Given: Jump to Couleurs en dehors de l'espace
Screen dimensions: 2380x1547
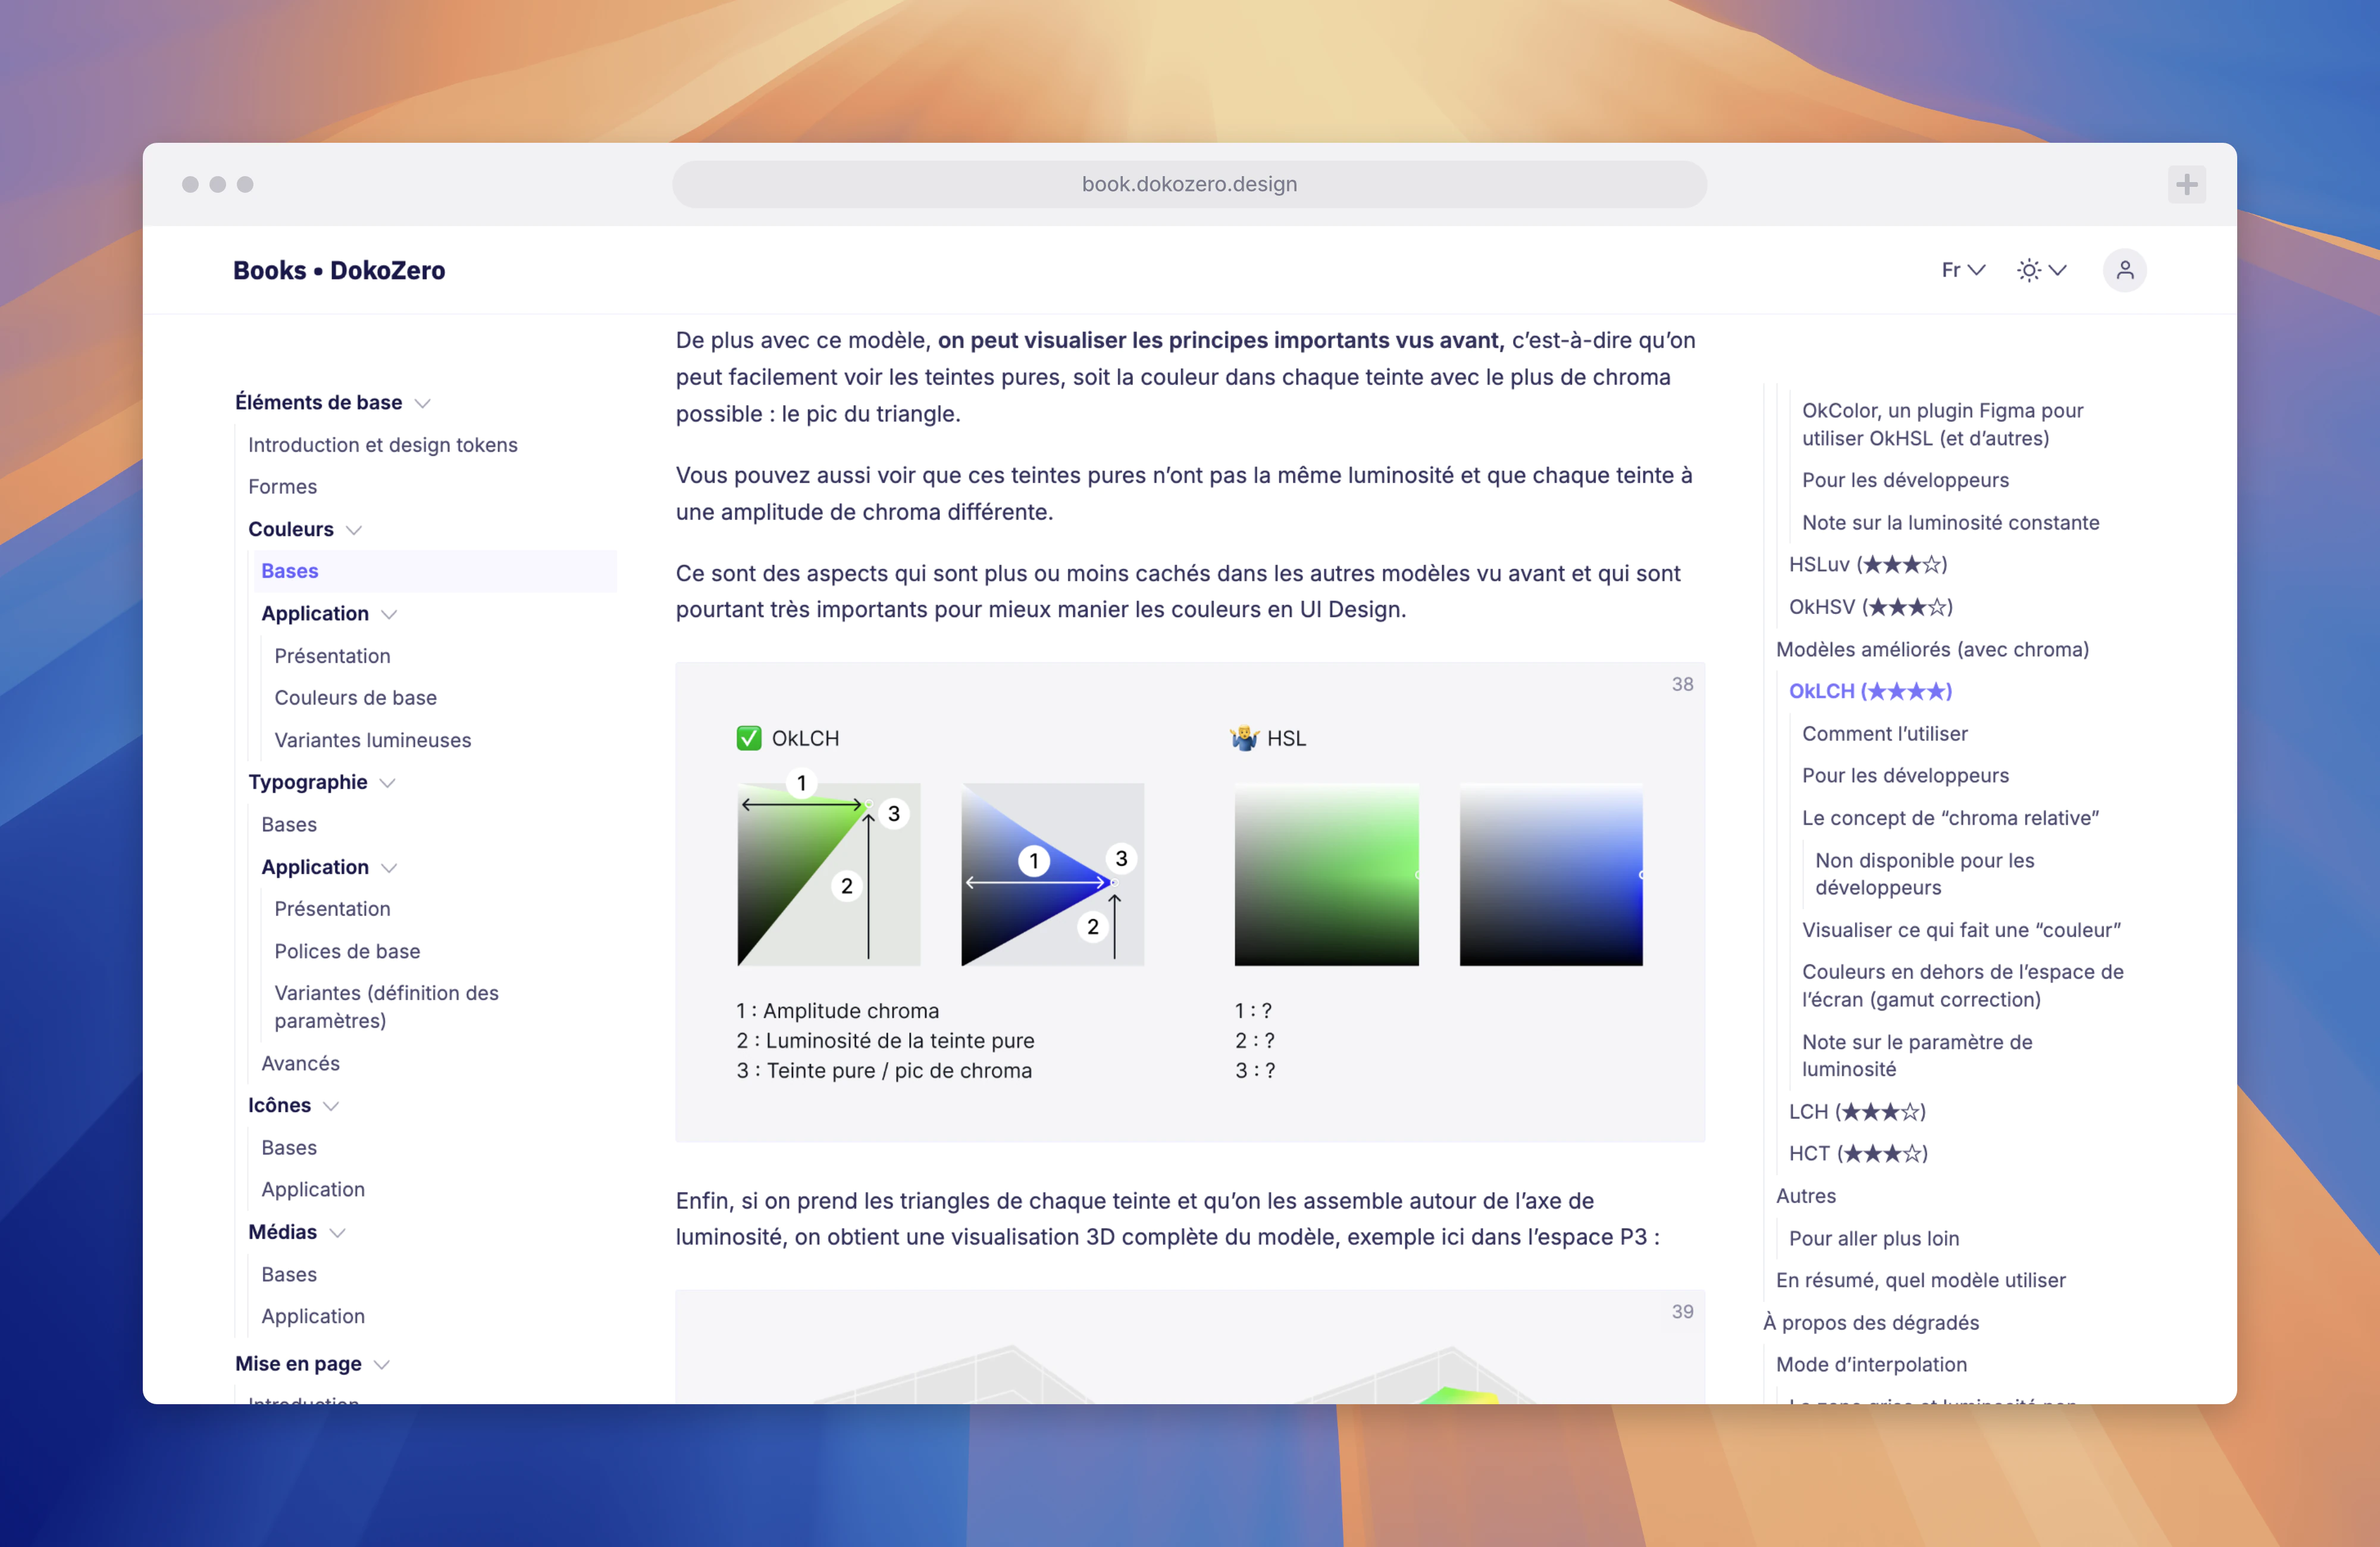Looking at the screenshot, I should pos(1963,986).
